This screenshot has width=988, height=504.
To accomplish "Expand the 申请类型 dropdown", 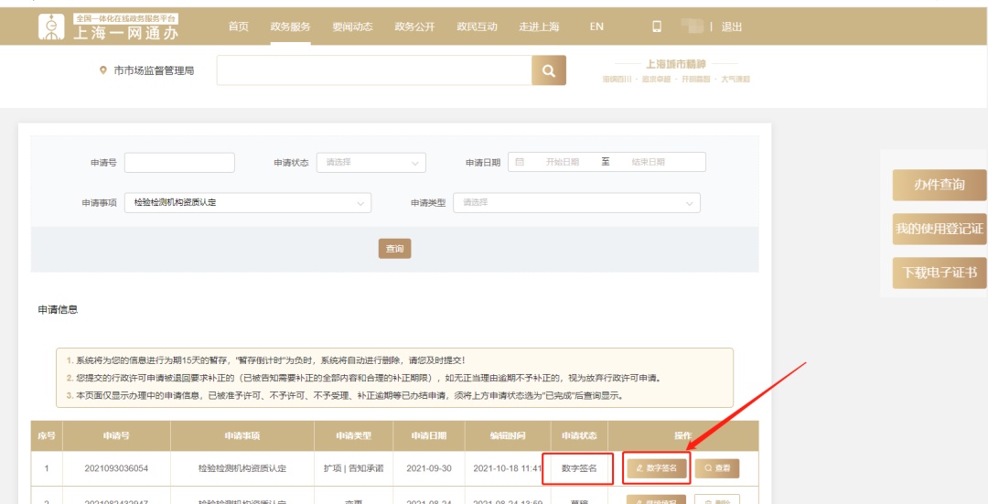I will 576,202.
